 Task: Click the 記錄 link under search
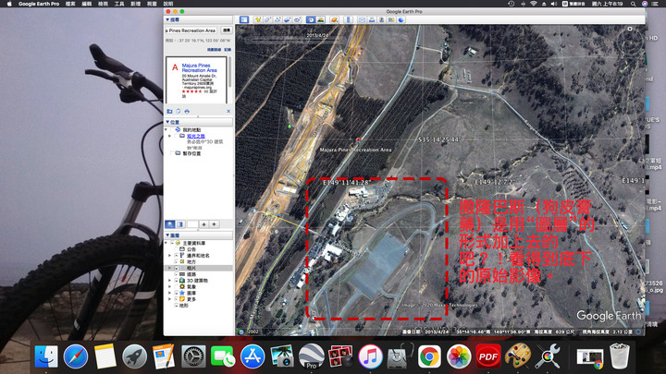pos(228,50)
